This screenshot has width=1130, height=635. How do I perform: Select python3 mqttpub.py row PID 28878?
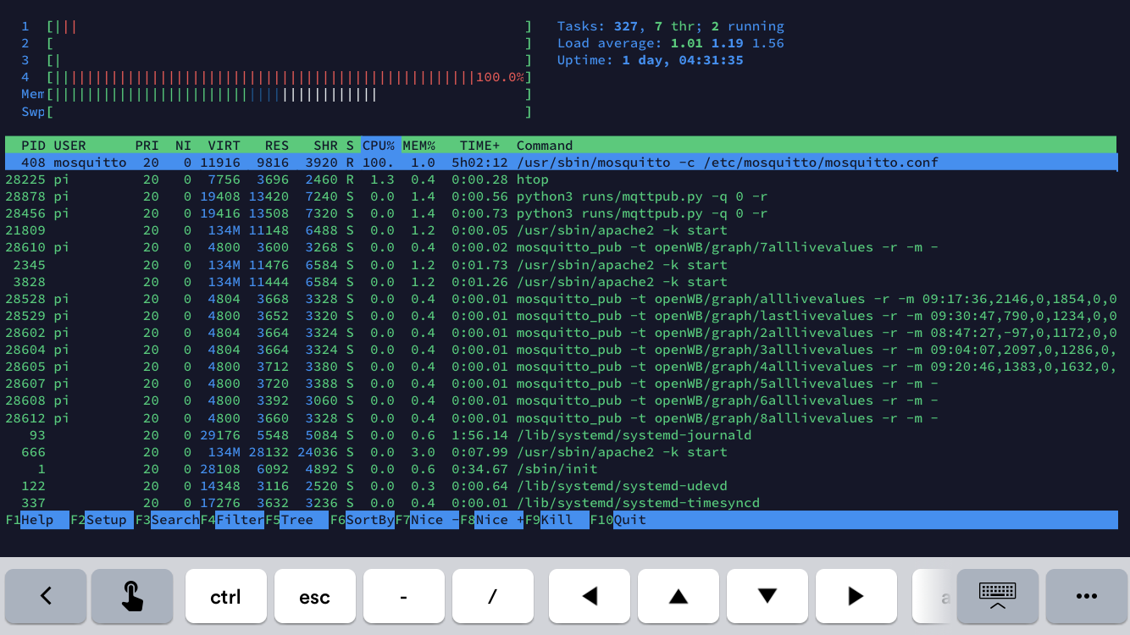click(x=561, y=196)
